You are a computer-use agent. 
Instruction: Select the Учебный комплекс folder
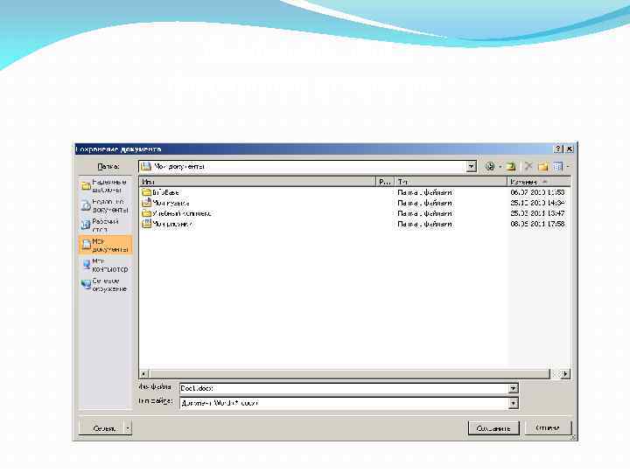pos(177,213)
